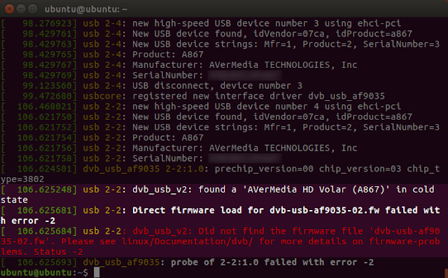The width and height of the screenshot is (448, 278).
Task: Click 'linux/Documentation/dvb/' path in red text
Action: coord(188,242)
